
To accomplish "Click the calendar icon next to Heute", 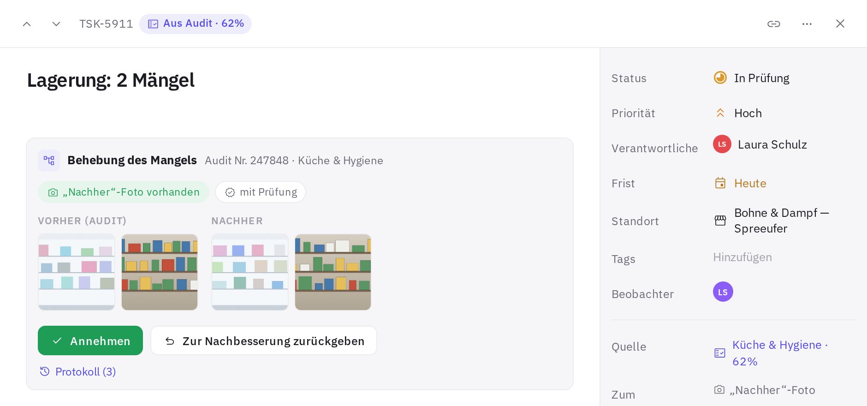I will pyautogui.click(x=720, y=183).
